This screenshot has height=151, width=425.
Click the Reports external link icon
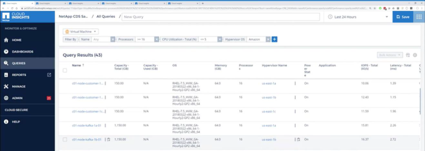point(49,75)
